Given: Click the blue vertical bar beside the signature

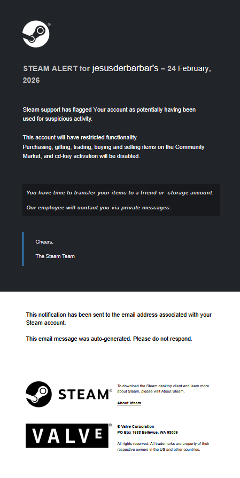Looking at the screenshot, I should [23, 249].
